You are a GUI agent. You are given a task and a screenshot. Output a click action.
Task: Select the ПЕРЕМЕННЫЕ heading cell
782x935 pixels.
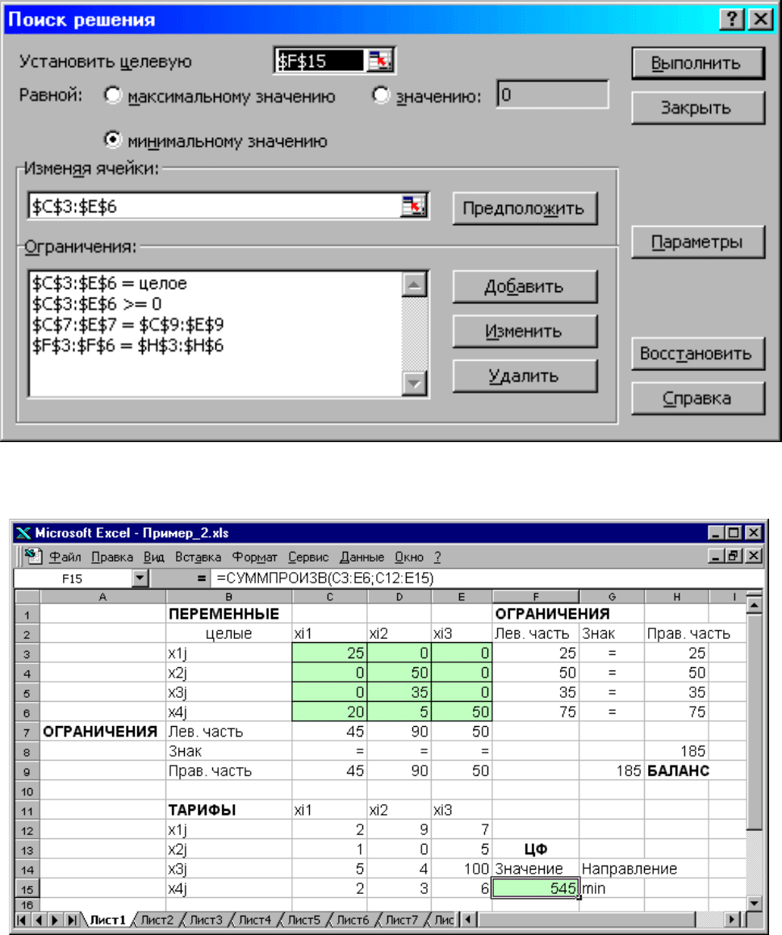pyautogui.click(x=229, y=614)
